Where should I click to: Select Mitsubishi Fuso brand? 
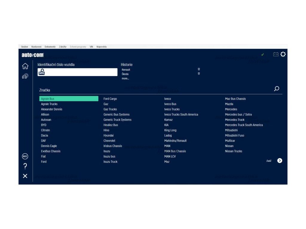235,136
